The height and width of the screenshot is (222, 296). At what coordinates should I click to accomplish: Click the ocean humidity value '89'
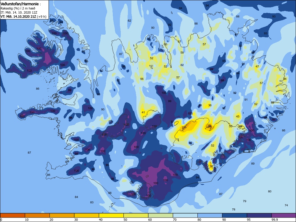click(x=253, y=163)
